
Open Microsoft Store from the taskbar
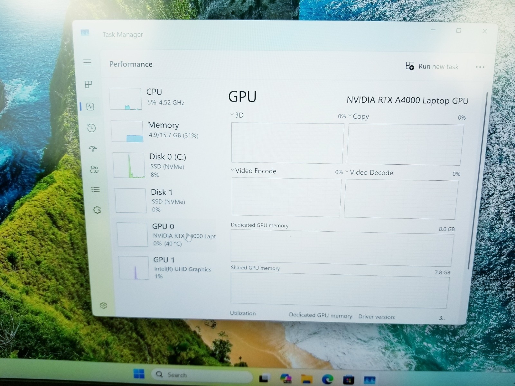[348, 380]
